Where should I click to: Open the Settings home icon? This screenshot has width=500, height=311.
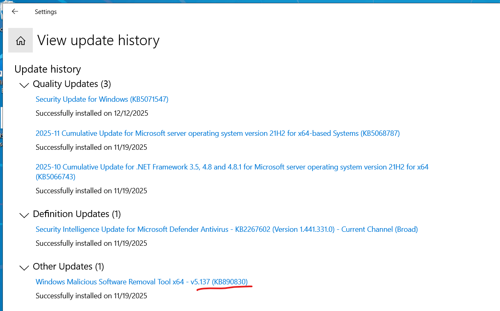pos(21,41)
